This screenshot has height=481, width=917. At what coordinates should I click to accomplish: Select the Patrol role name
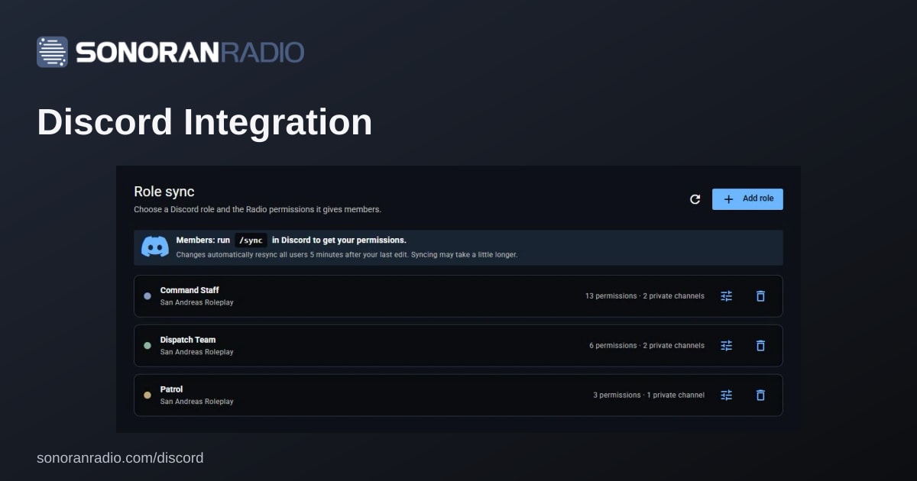tap(171, 389)
